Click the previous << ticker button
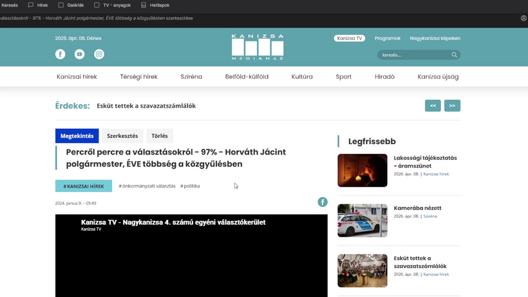 (x=433, y=106)
